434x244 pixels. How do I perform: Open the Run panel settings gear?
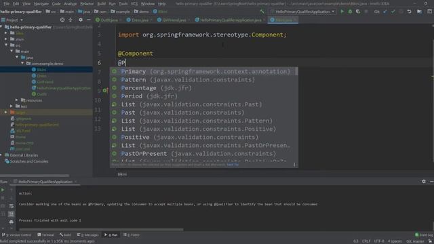(424, 182)
